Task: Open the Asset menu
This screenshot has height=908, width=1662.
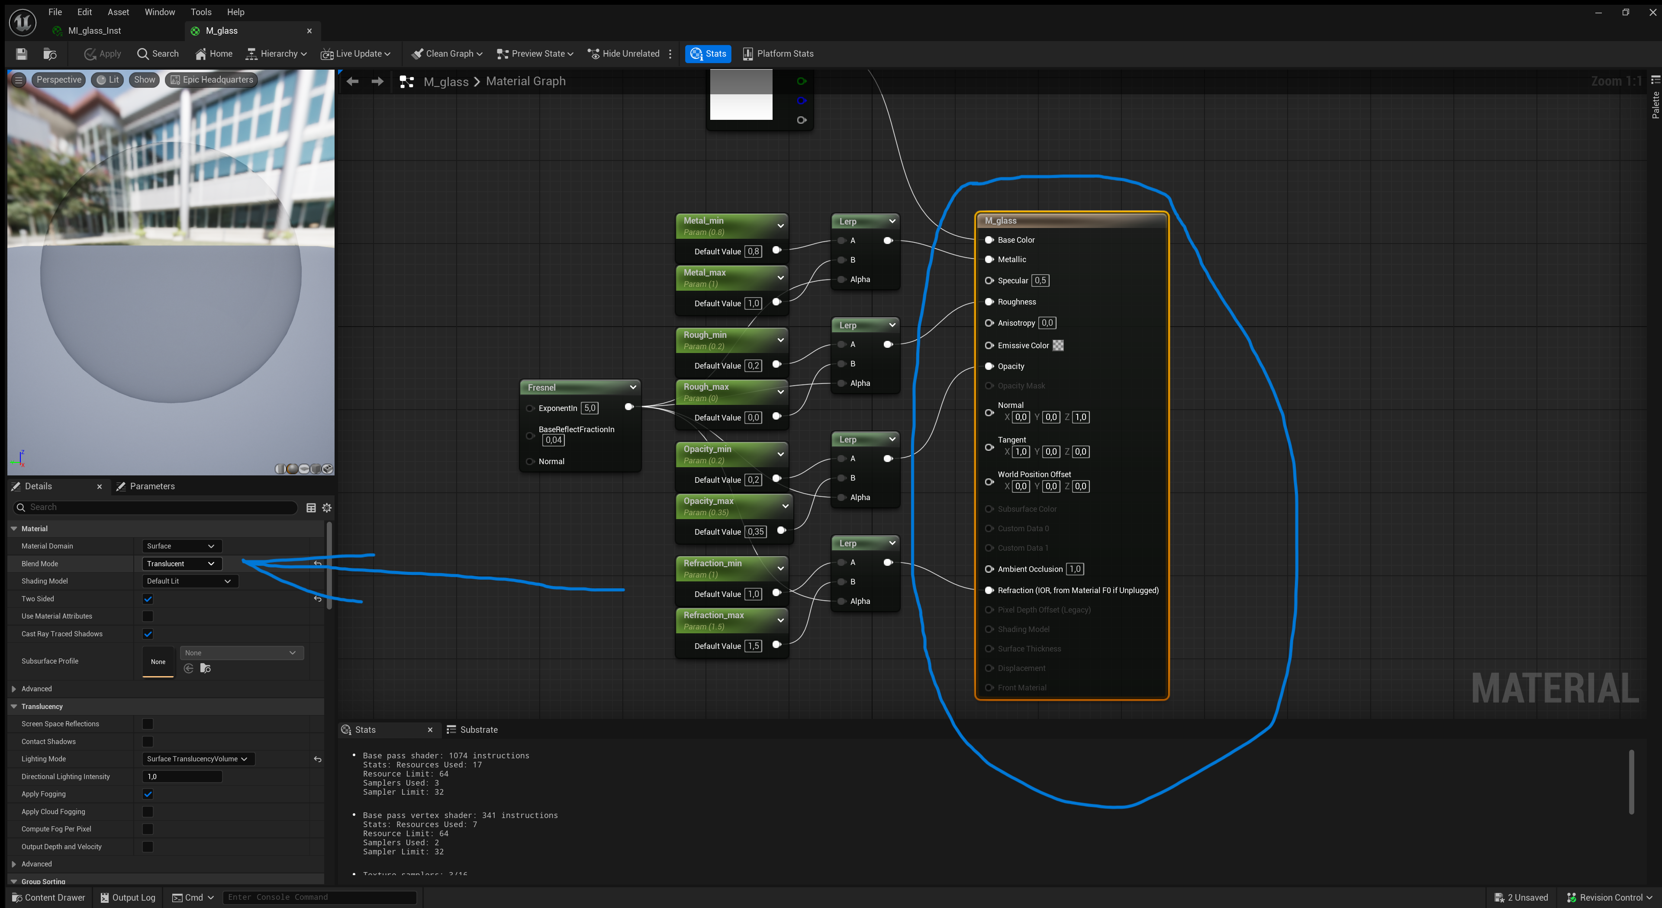Action: (118, 12)
